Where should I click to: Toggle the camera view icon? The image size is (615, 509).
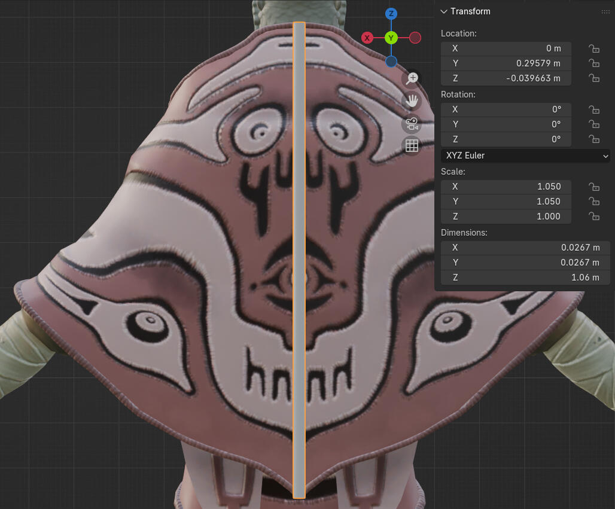click(x=412, y=123)
